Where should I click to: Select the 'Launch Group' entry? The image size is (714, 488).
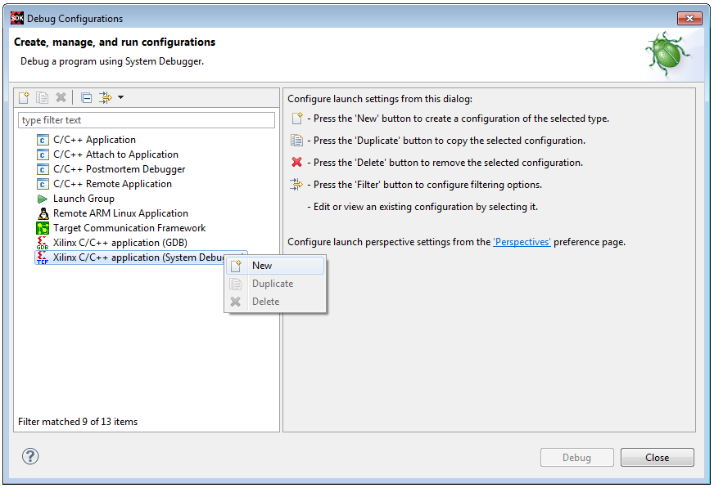[84, 199]
